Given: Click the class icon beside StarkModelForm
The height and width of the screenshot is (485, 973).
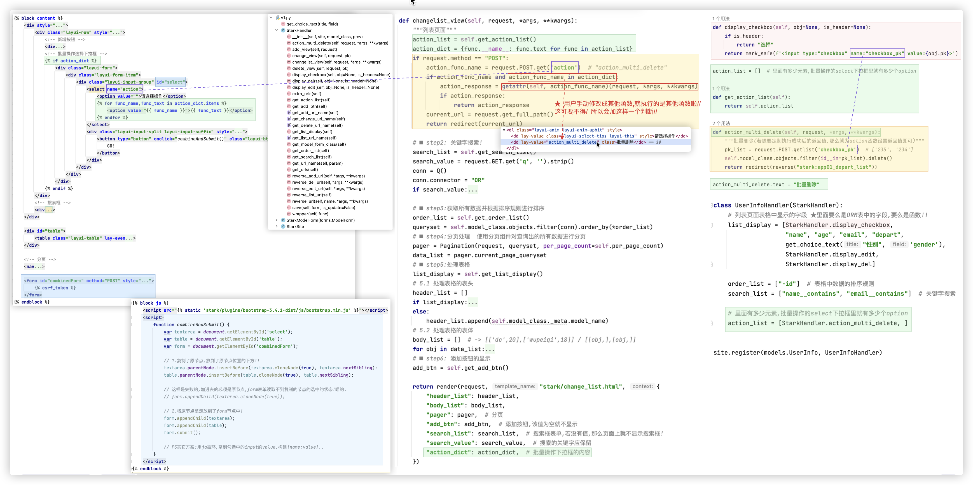Looking at the screenshot, I should [x=283, y=220].
